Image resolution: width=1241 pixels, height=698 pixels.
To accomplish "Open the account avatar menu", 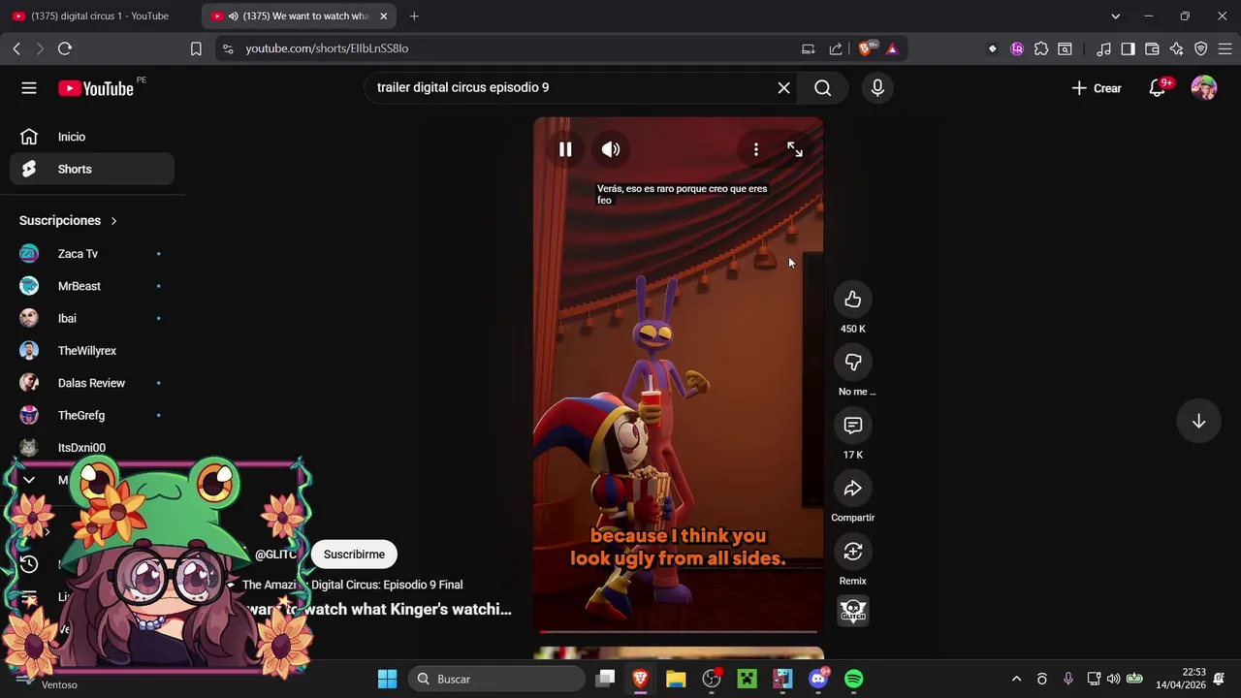I will (x=1204, y=88).
